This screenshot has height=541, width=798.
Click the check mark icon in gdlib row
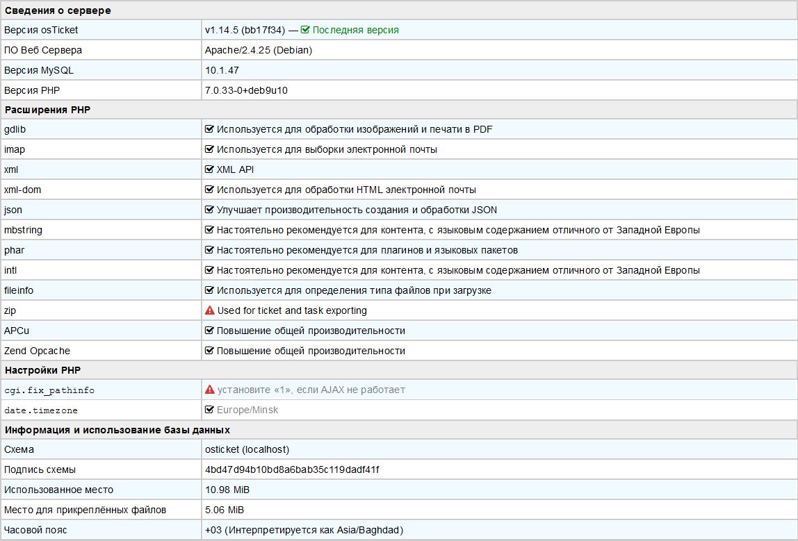pos(209,129)
